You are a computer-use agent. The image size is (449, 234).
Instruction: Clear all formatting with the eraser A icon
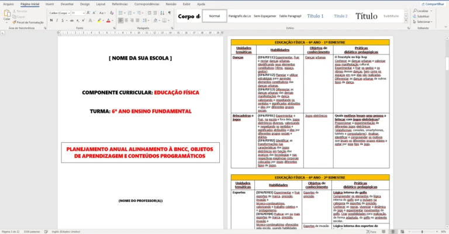(112, 13)
